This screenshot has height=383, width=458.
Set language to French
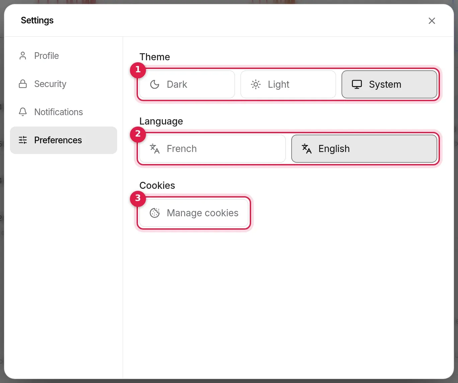(213, 149)
